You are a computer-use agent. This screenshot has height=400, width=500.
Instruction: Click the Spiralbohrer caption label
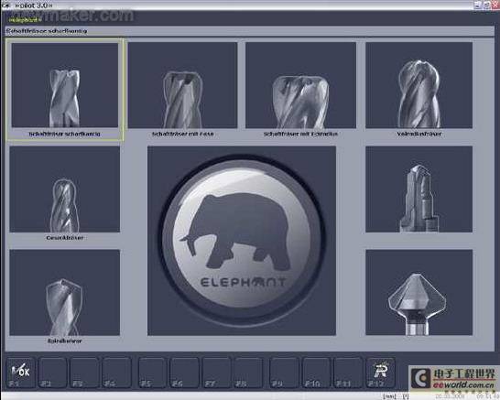(65, 341)
